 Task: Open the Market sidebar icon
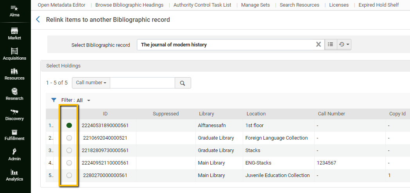(14, 31)
